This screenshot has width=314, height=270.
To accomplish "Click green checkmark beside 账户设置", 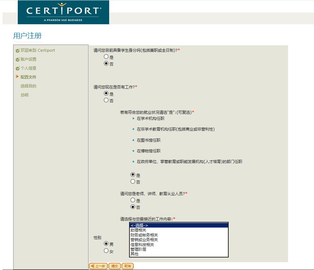I will point(18,60).
